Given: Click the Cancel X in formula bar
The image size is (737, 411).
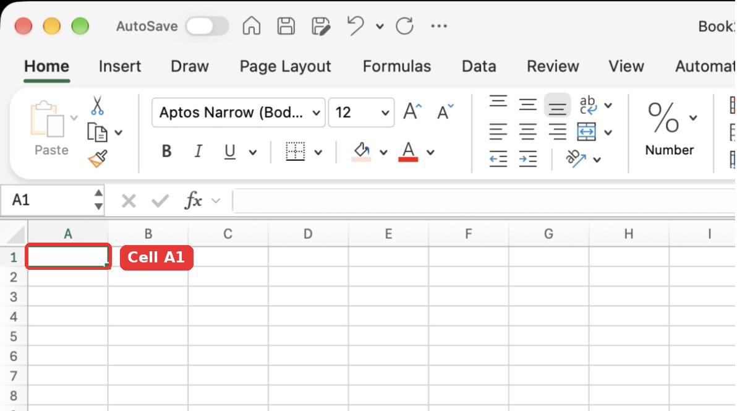Looking at the screenshot, I should (x=129, y=201).
